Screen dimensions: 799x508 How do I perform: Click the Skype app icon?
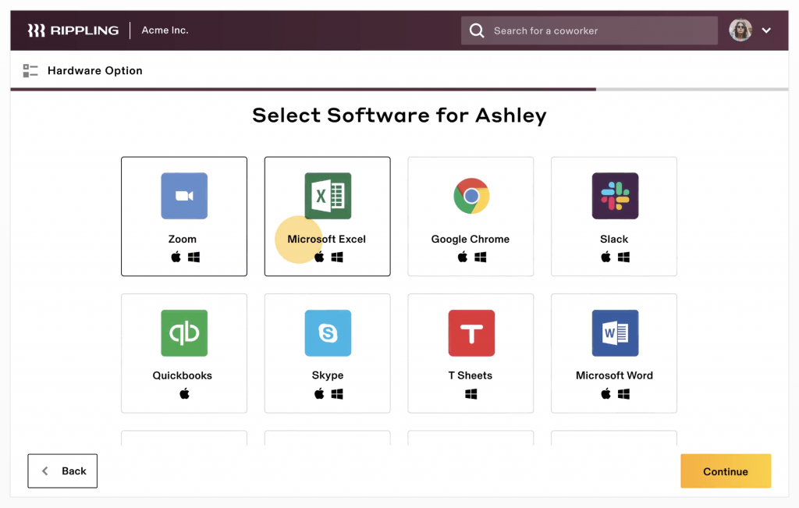(328, 332)
